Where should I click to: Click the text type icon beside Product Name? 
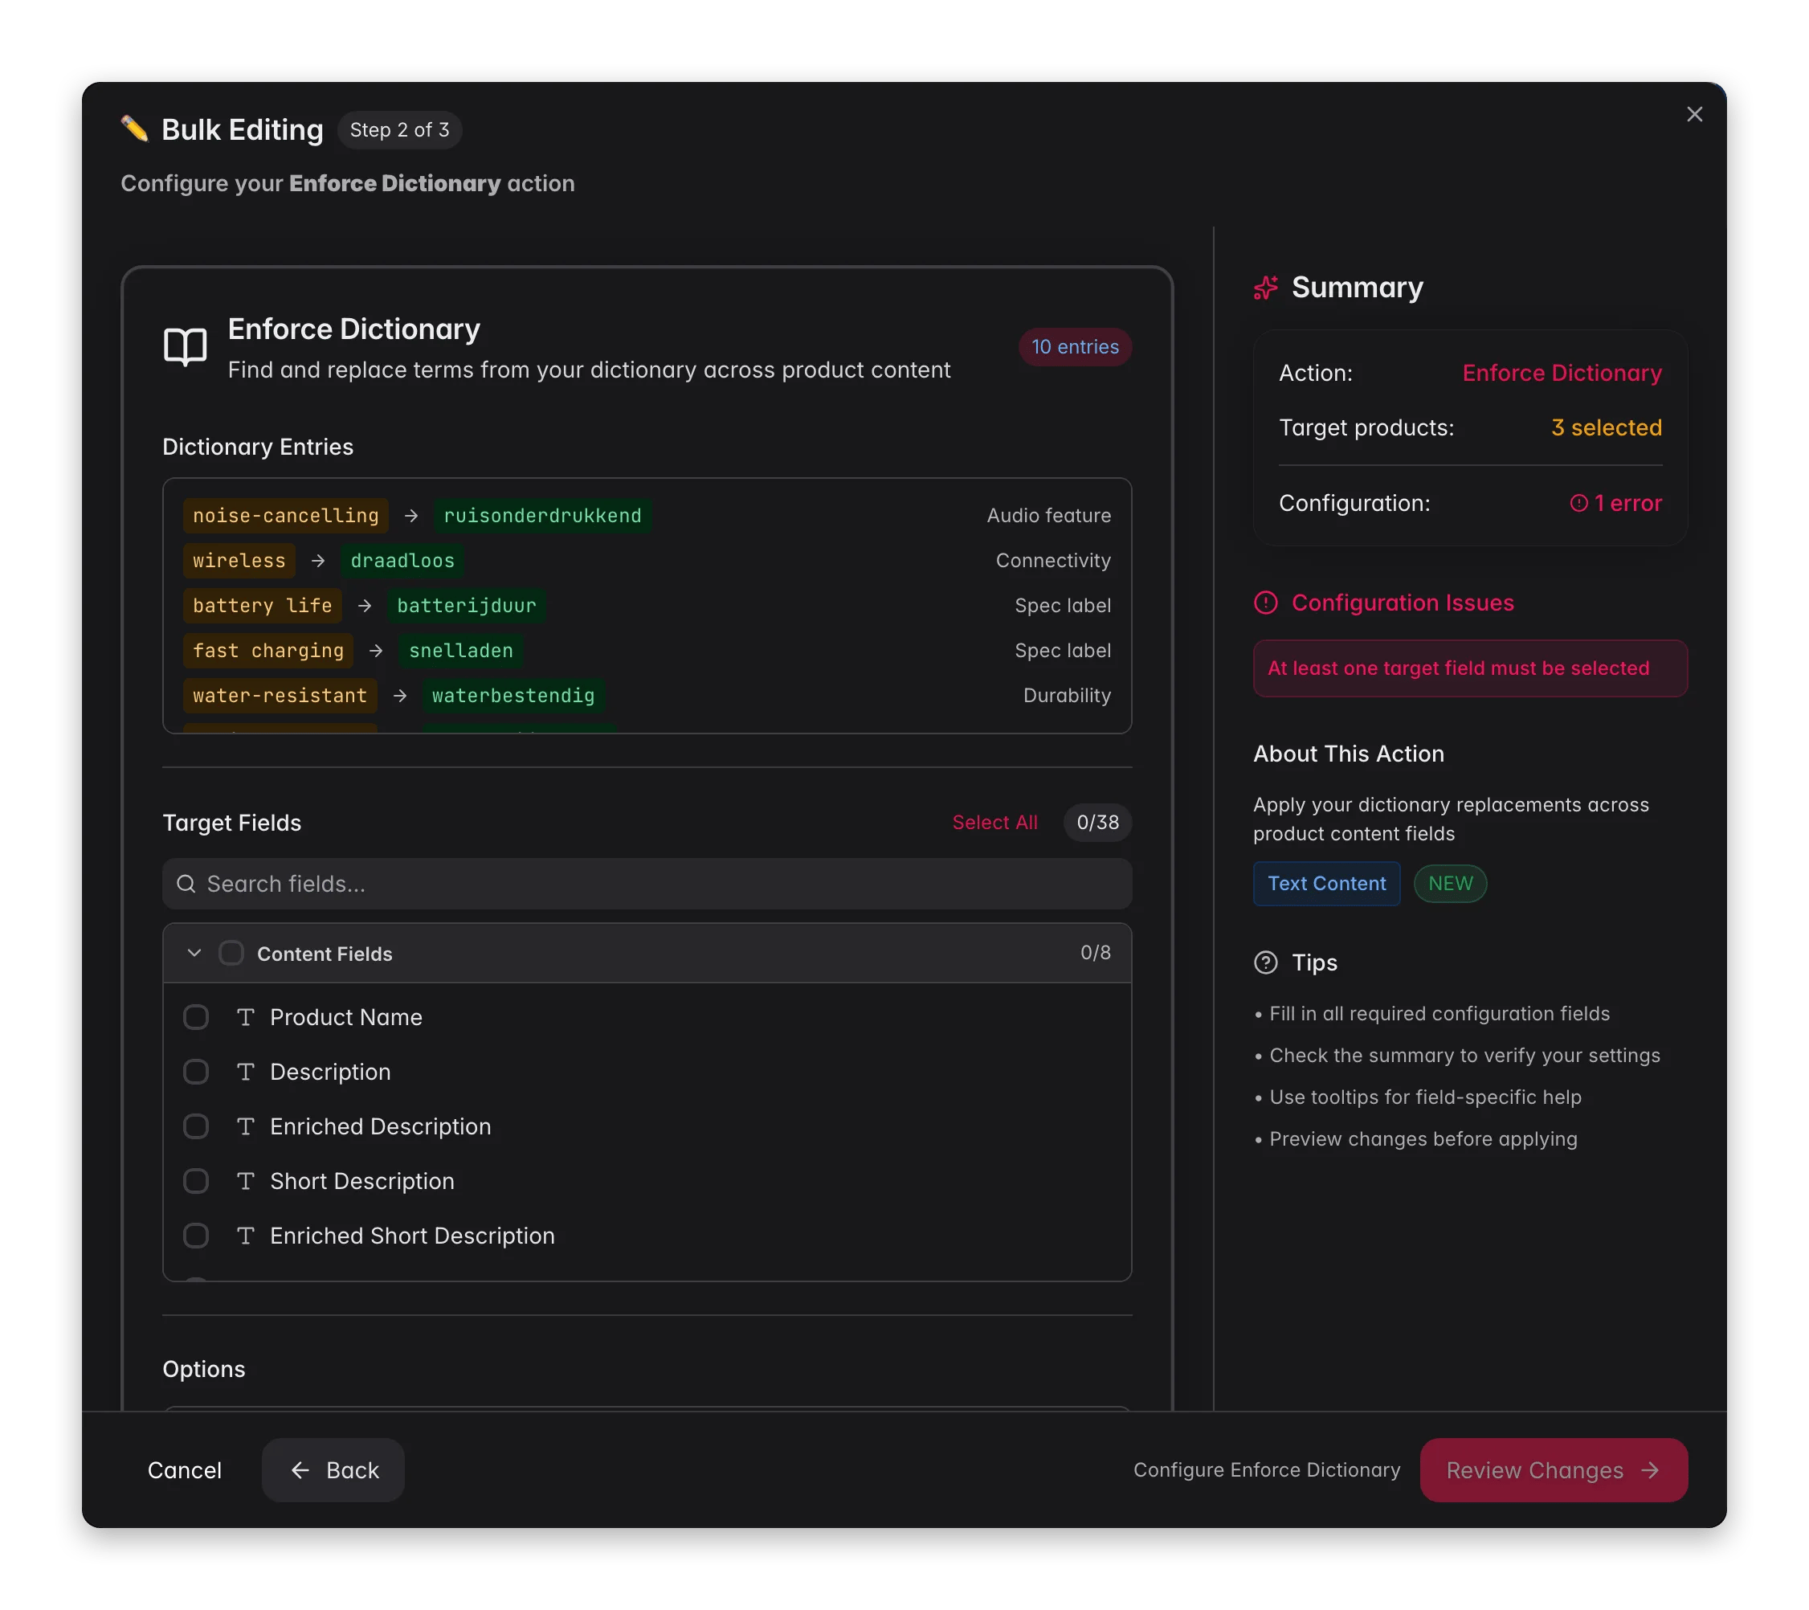pos(246,1017)
